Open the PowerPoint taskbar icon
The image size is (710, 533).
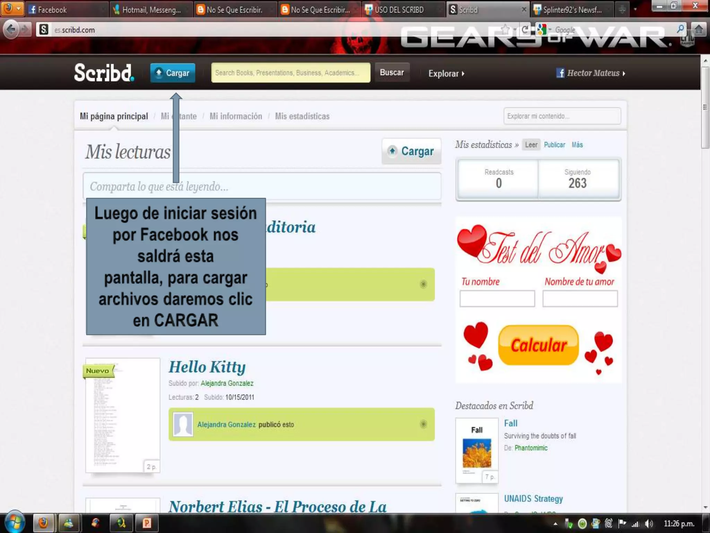click(147, 523)
